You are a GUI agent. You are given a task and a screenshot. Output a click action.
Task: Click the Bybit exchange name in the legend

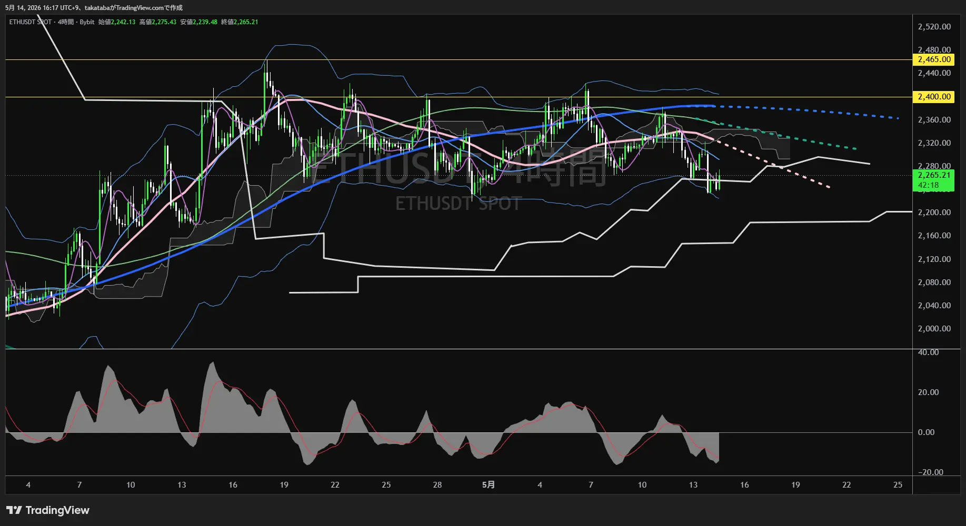pos(87,22)
